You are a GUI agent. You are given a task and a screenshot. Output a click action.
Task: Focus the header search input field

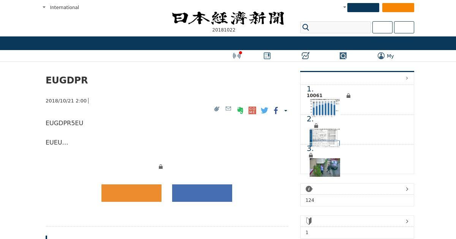(x=336, y=27)
